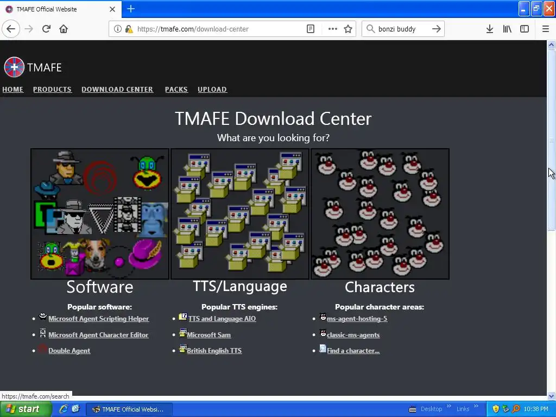Click the Characters category image
Screen dimensions: 556x417
tap(380, 214)
